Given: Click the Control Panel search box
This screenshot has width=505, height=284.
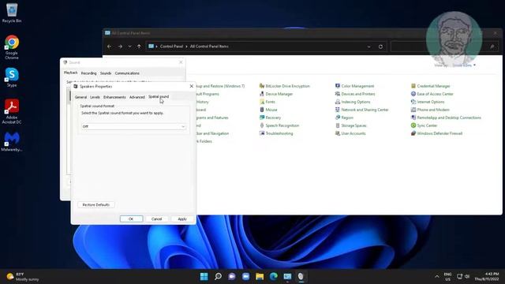Looking at the screenshot, I should (444, 47).
